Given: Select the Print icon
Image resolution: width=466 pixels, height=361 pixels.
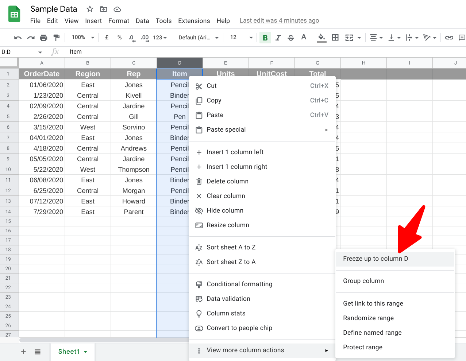Looking at the screenshot, I should pyautogui.click(x=43, y=37).
